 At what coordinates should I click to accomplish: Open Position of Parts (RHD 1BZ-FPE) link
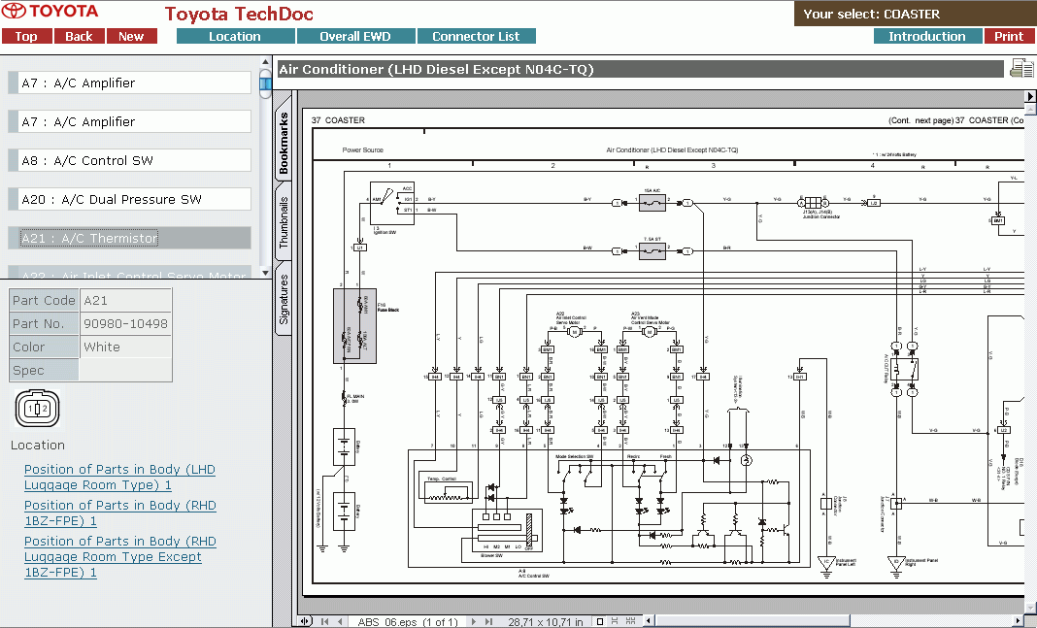[119, 512]
